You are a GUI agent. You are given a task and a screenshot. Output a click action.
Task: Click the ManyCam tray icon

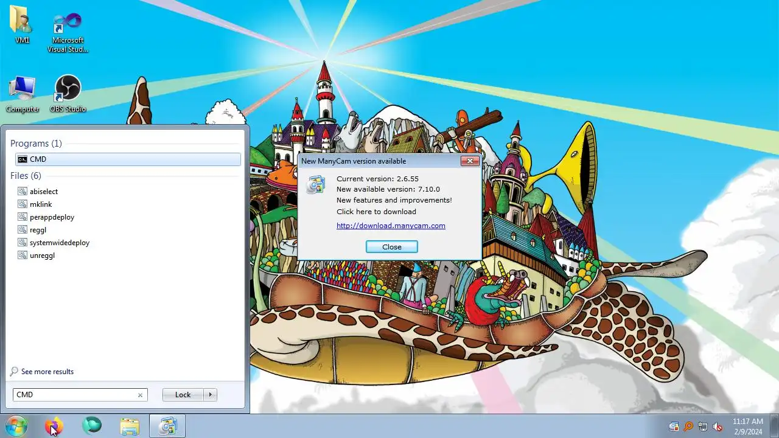pyautogui.click(x=674, y=426)
